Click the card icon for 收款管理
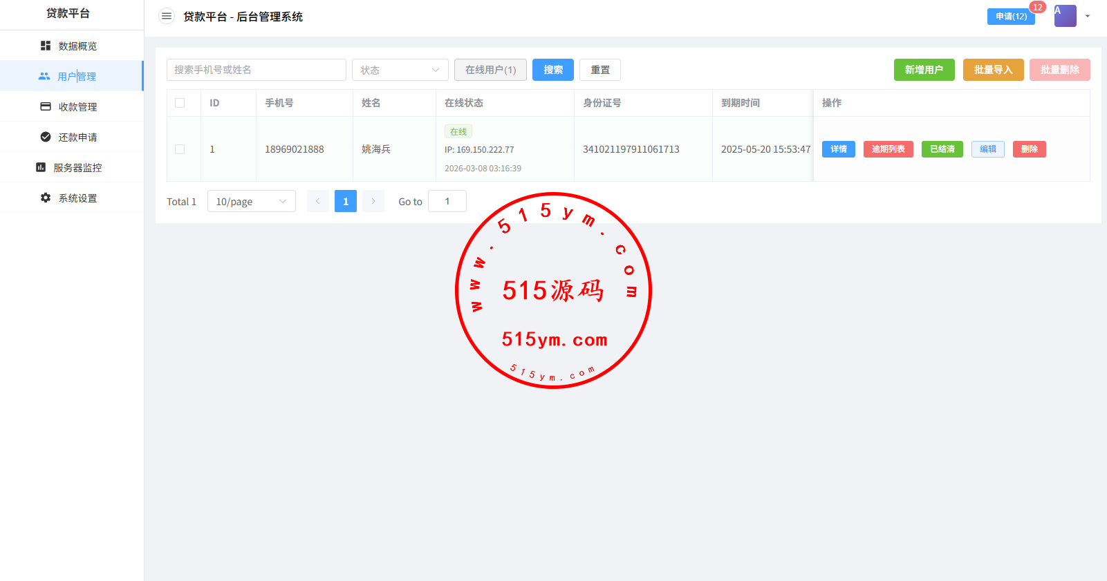This screenshot has width=1107, height=581. click(46, 106)
